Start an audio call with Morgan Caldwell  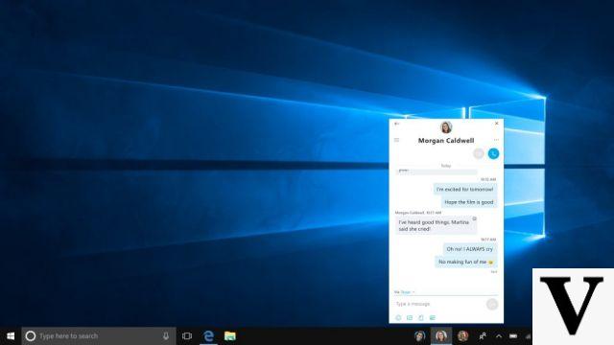493,153
